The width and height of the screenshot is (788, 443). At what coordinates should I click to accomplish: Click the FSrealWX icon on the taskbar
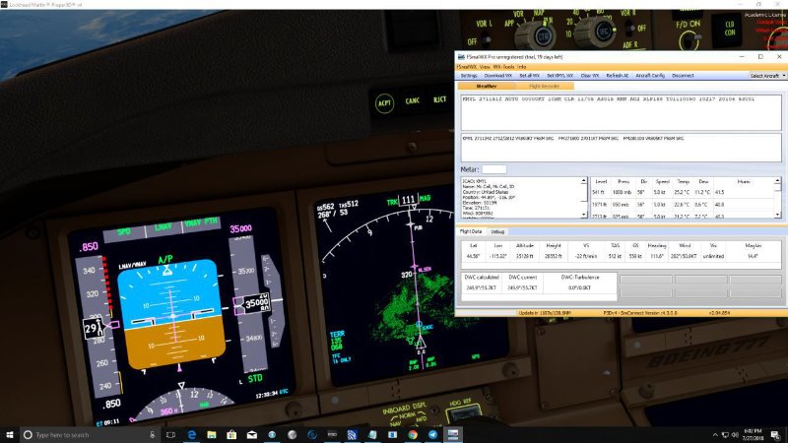tap(453, 435)
